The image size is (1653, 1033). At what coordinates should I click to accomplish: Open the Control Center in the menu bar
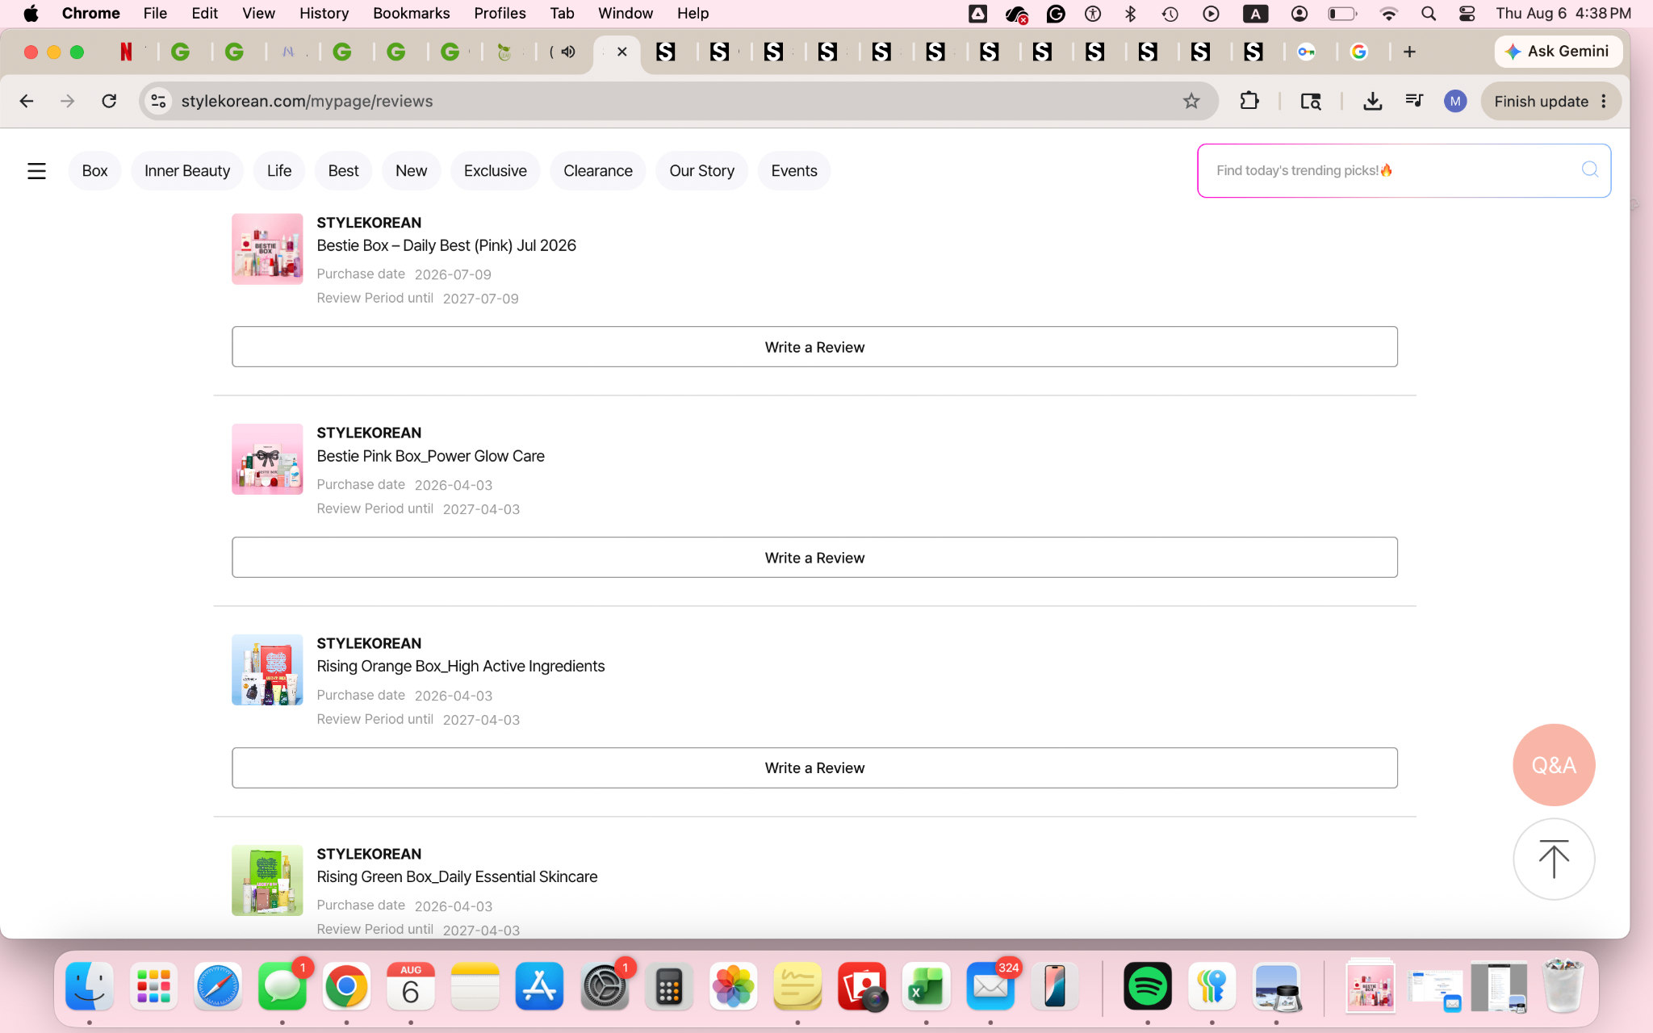click(1467, 14)
